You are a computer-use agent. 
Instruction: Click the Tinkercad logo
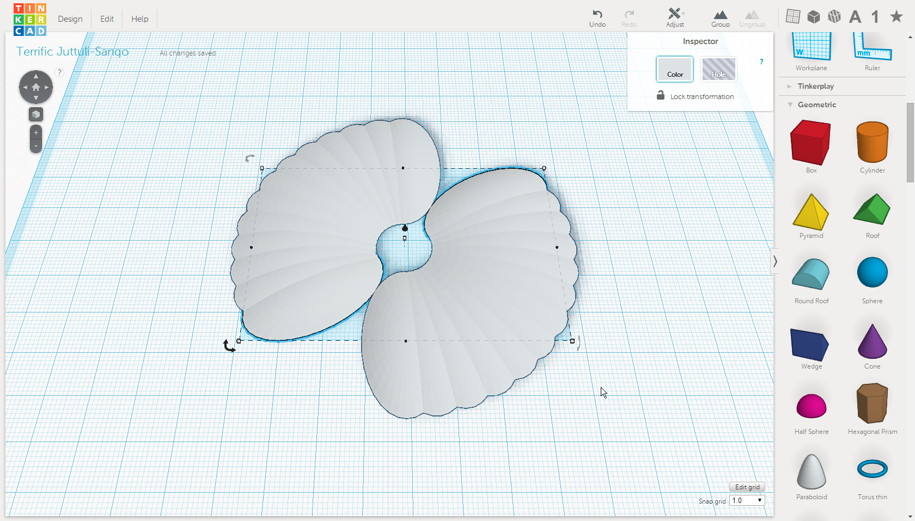tap(30, 20)
